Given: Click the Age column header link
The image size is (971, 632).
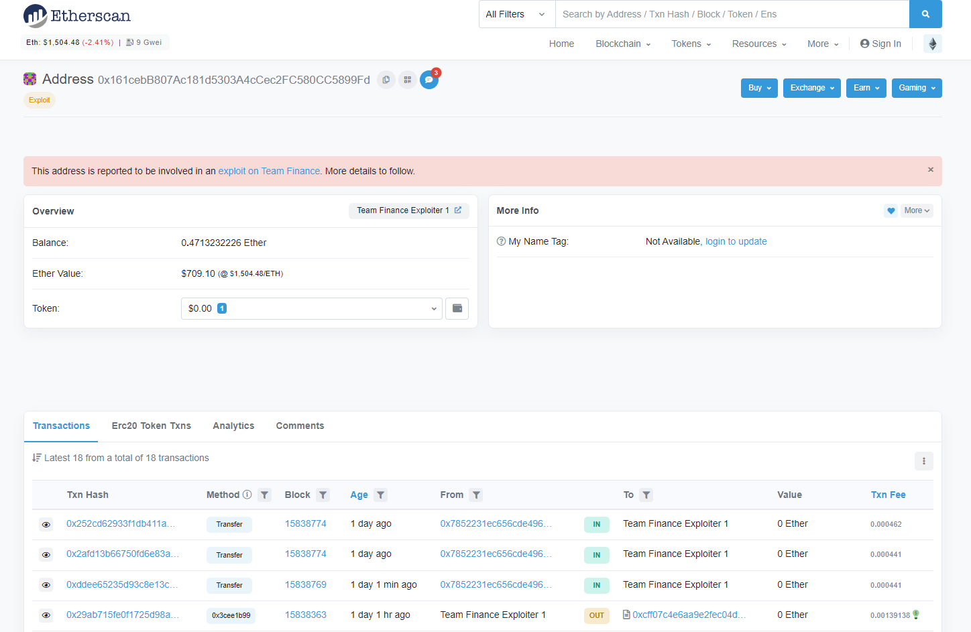Looking at the screenshot, I should tap(359, 495).
